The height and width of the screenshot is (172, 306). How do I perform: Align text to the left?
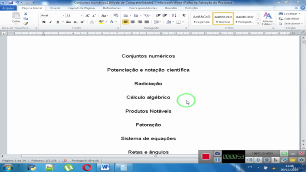tap(126, 22)
